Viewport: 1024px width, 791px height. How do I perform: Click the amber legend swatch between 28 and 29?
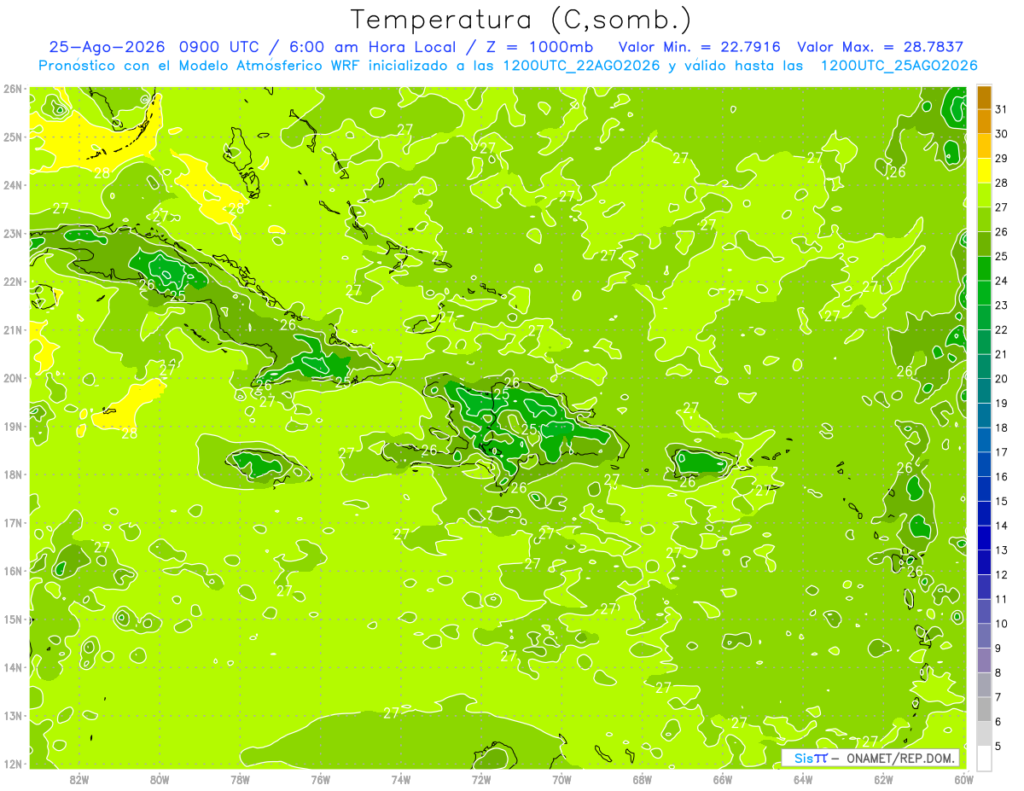984,147
